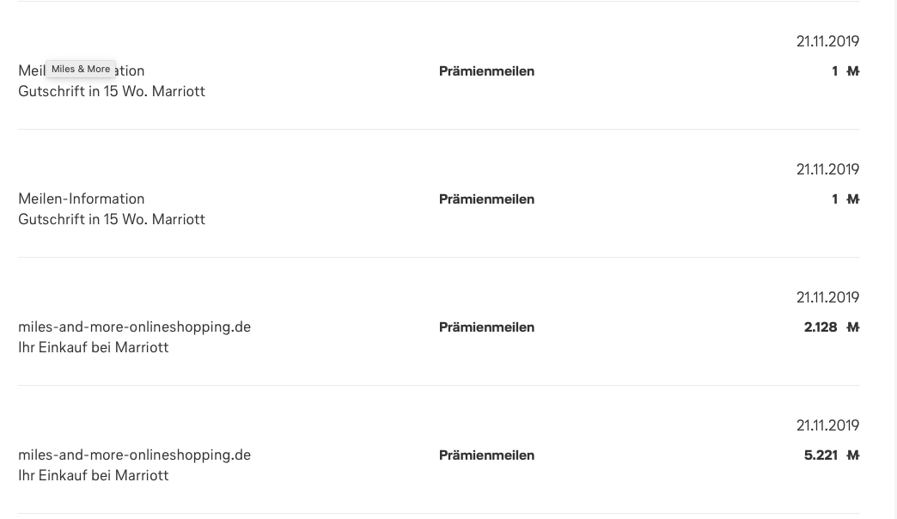Viewport: 897px width, 519px height.
Task: Select the 2.128 miles amount
Action: (821, 327)
